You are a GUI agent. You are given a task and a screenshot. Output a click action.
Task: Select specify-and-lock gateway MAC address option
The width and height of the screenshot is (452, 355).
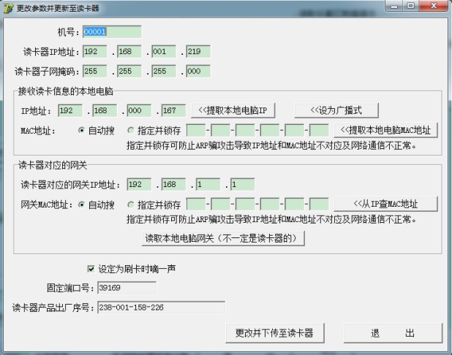[131, 205]
